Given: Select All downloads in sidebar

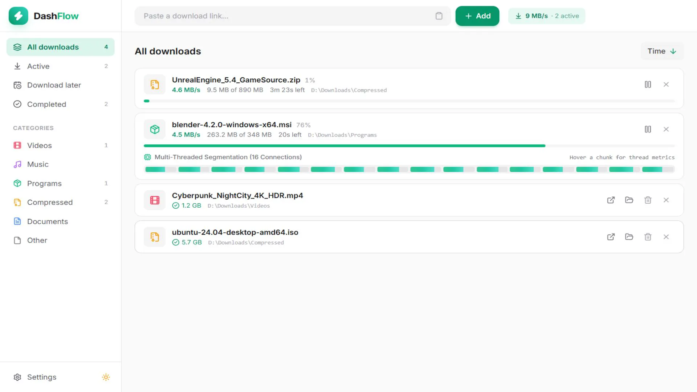Looking at the screenshot, I should pos(61,47).
